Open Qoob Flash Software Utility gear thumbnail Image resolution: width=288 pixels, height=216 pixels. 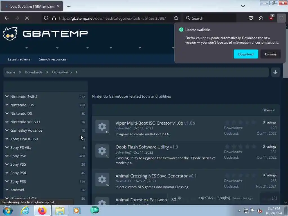(102, 151)
